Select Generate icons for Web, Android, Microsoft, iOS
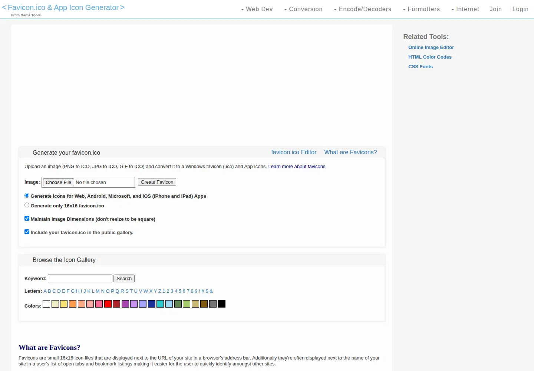Image resolution: width=534 pixels, height=371 pixels. (x=27, y=196)
